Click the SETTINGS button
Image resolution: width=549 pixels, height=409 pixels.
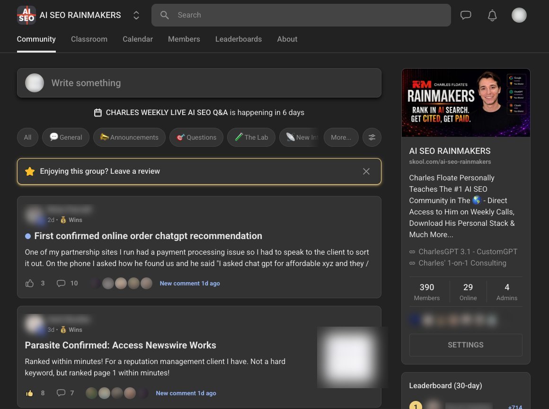[466, 345]
